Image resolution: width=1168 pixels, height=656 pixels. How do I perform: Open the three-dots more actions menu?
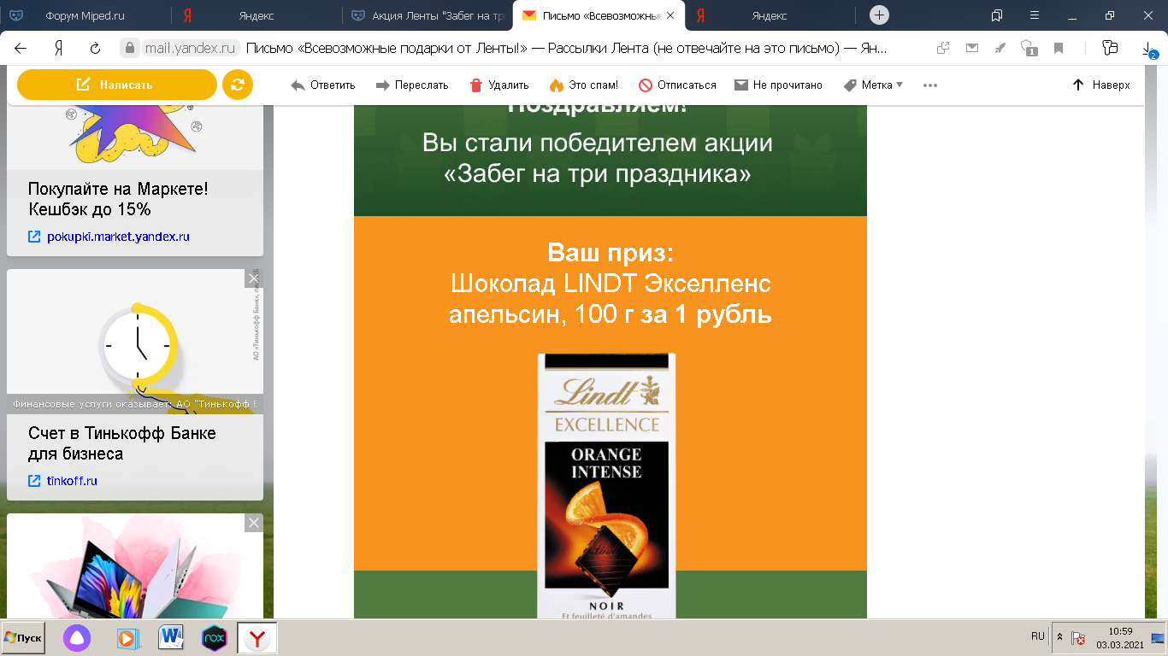[930, 85]
